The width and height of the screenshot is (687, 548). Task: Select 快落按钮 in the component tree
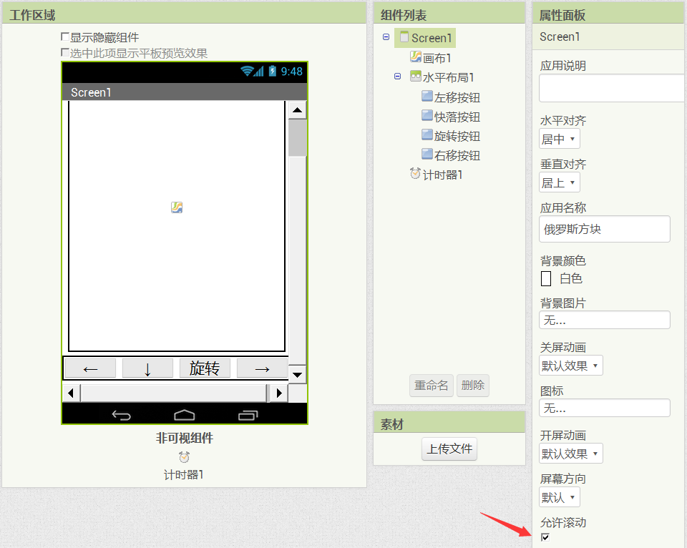tap(457, 117)
